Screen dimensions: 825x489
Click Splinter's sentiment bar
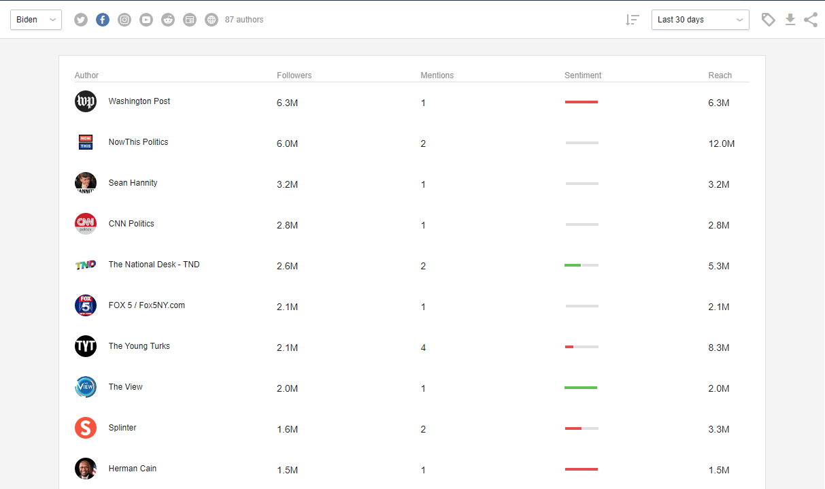[x=582, y=428]
